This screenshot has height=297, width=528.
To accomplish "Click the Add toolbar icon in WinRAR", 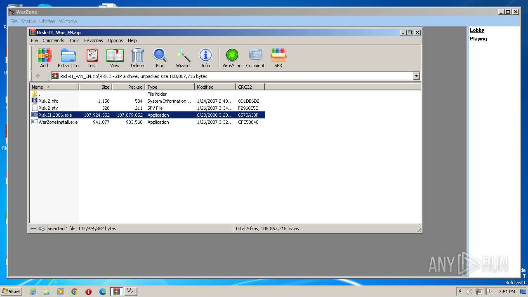I will pos(44,58).
